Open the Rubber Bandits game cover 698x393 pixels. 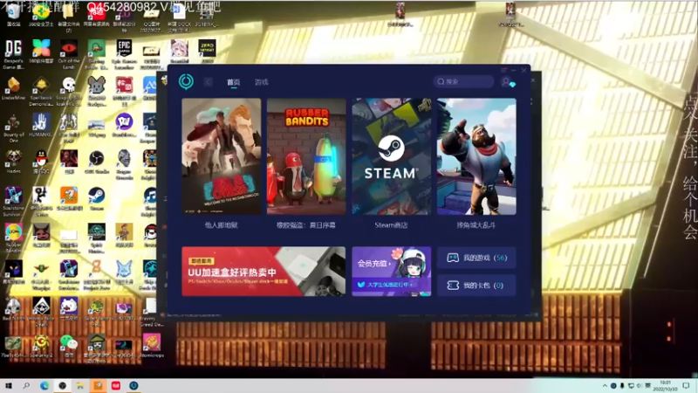(x=306, y=156)
